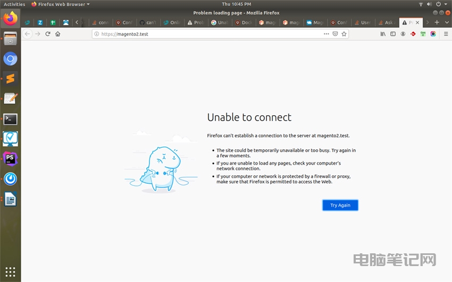The height and width of the screenshot is (282, 452).
Task: Open the Files manager in dock
Action: (11, 39)
